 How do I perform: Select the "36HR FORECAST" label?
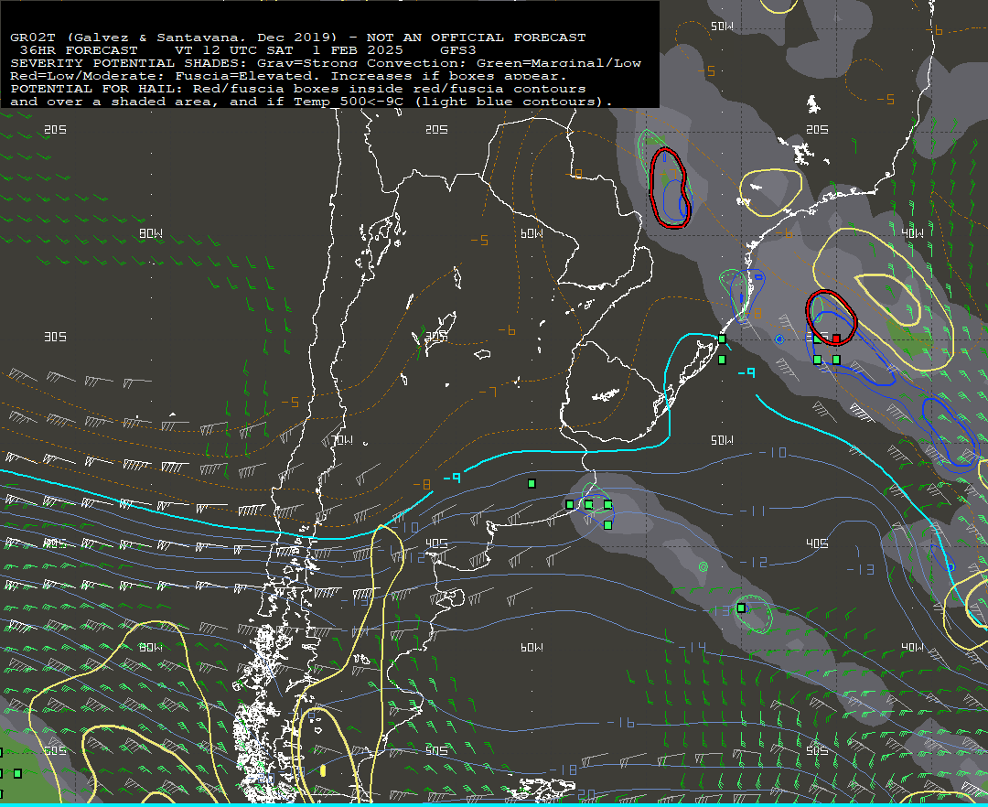coord(78,50)
